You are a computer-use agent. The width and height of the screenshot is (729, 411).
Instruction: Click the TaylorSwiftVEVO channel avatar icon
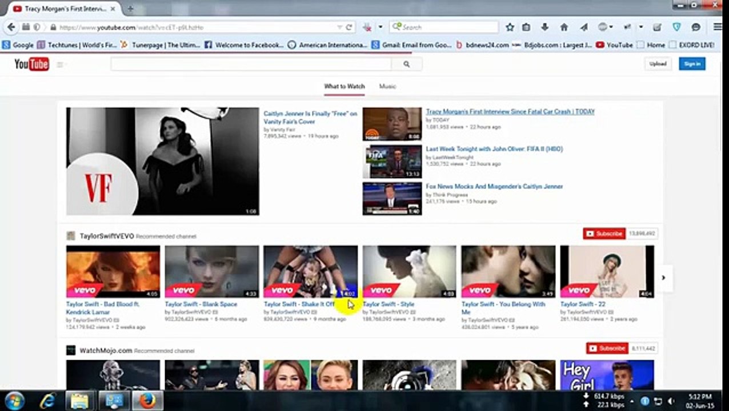[71, 236]
